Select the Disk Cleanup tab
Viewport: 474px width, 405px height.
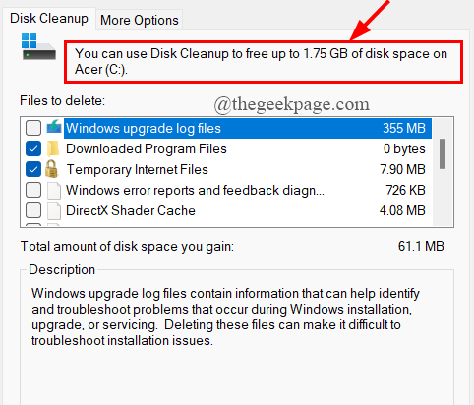coord(49,19)
